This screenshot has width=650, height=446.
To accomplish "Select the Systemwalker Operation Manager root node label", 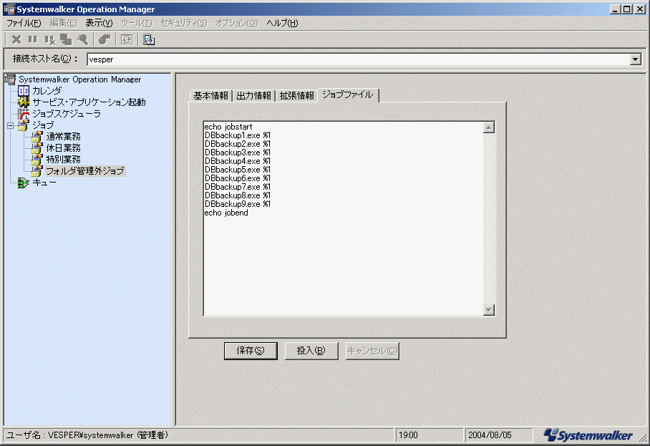I will 79,79.
